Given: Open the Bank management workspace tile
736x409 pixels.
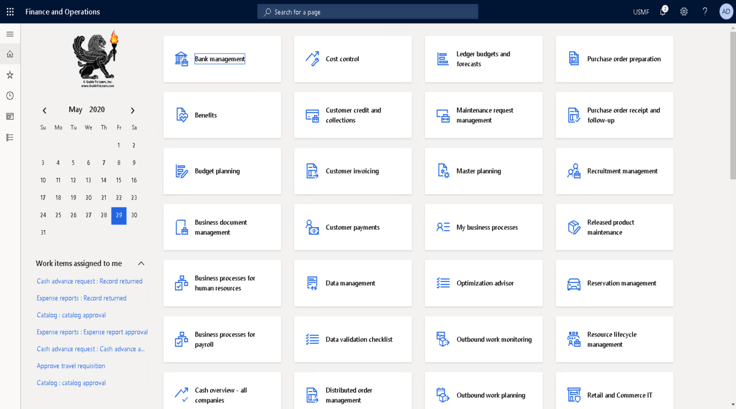Looking at the screenshot, I should coord(222,59).
